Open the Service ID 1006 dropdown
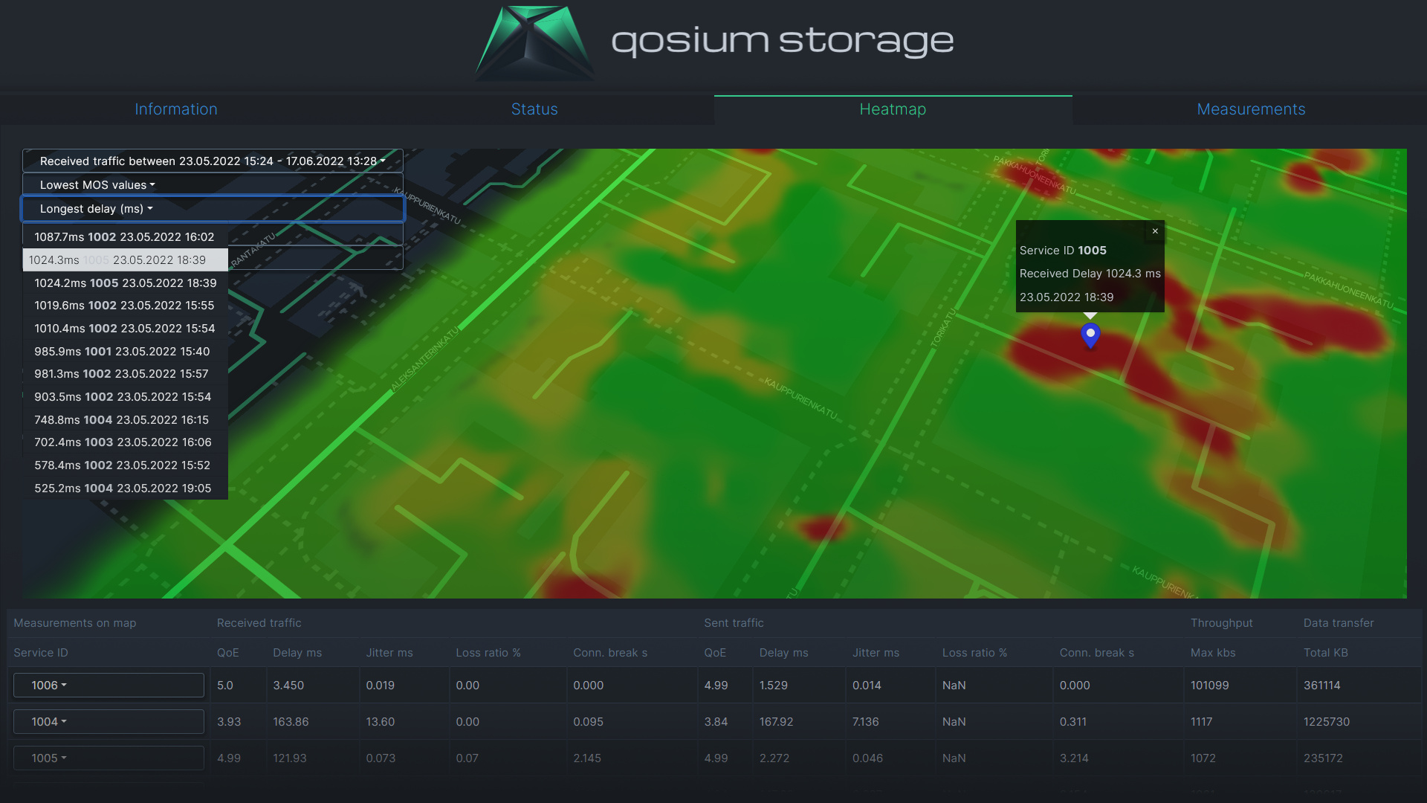1427x803 pixels. click(x=109, y=686)
